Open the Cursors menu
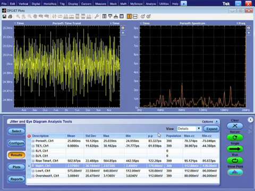This screenshot has height=191, width=255. pyautogui.click(x=86, y=4)
